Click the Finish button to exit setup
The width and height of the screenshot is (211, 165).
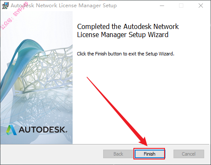[149, 154]
